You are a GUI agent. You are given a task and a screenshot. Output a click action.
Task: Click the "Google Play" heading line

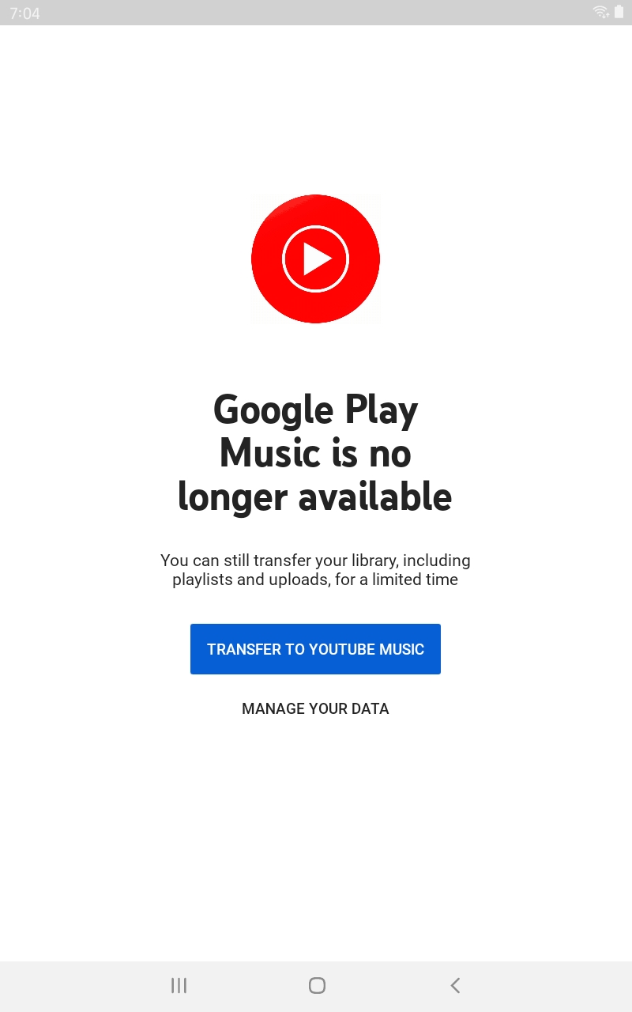pyautogui.click(x=315, y=411)
